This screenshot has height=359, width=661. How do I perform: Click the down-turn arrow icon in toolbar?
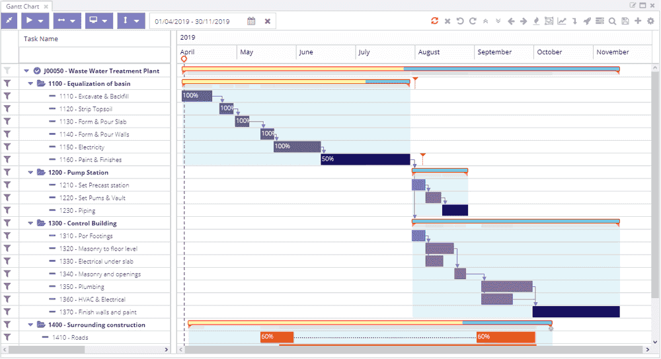click(x=574, y=21)
